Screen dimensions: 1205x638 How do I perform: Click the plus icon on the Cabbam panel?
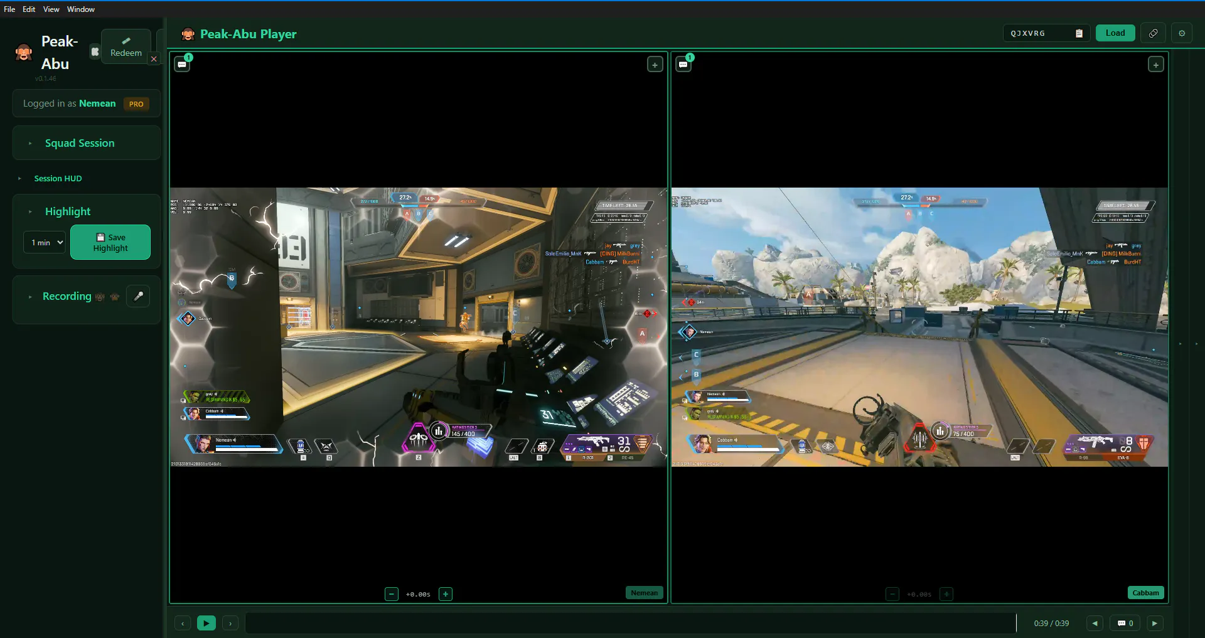pos(1155,65)
